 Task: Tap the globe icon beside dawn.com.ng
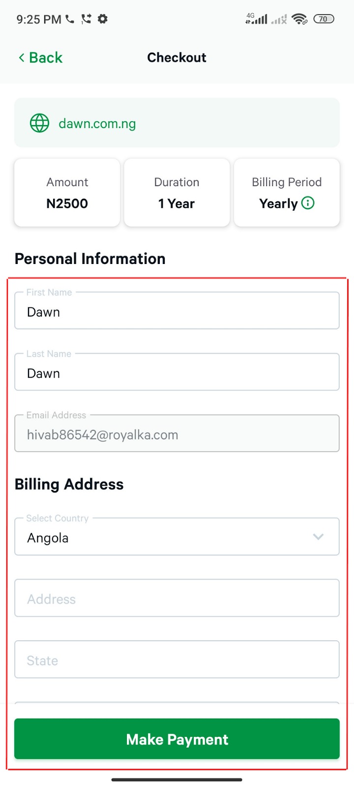[x=39, y=123]
